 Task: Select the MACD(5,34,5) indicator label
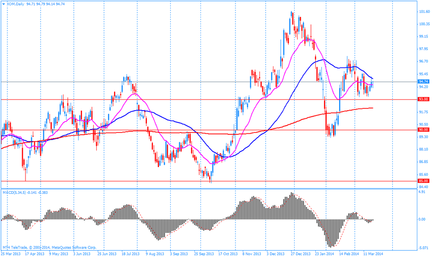point(14,192)
